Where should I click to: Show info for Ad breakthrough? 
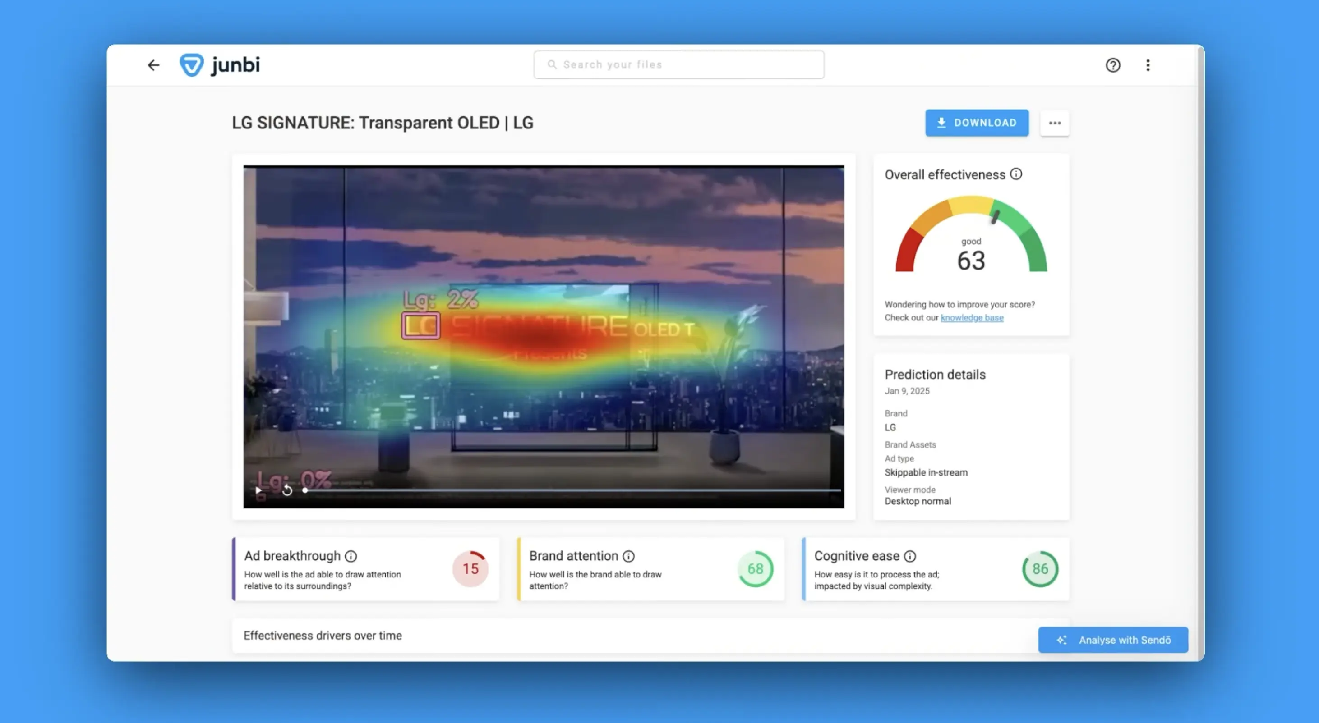point(351,556)
